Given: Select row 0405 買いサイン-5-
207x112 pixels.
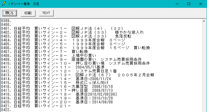Looking at the screenshot, I should (x=63, y=44).
